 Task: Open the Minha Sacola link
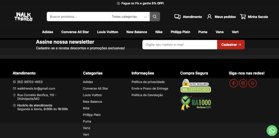(258, 17)
